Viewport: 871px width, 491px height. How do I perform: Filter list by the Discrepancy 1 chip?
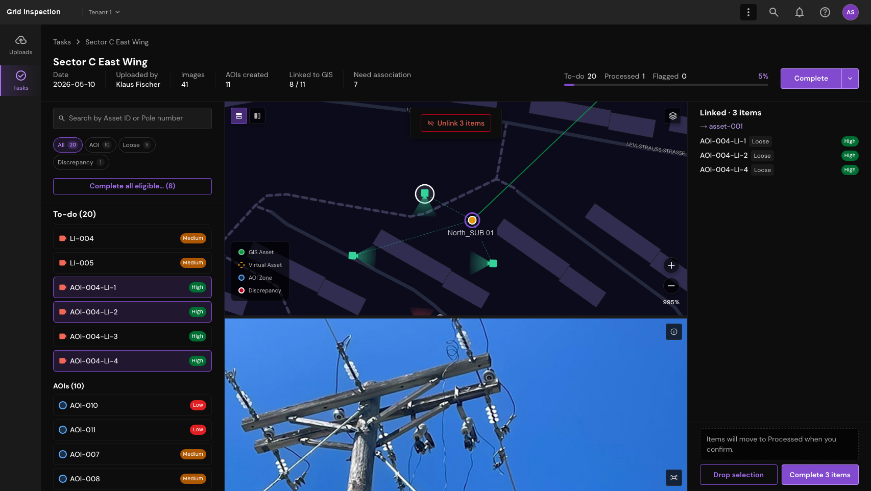point(81,162)
